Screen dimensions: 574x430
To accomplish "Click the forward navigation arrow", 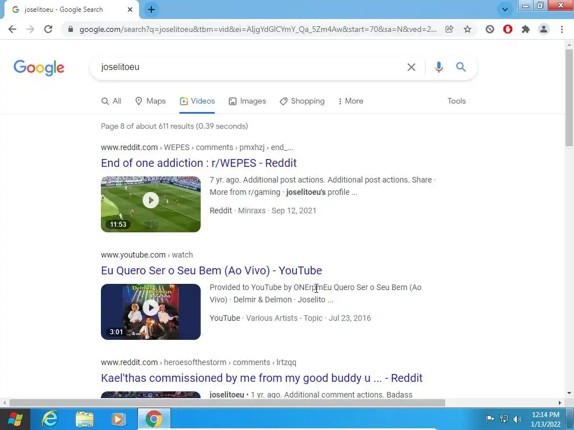I will 30,29.
